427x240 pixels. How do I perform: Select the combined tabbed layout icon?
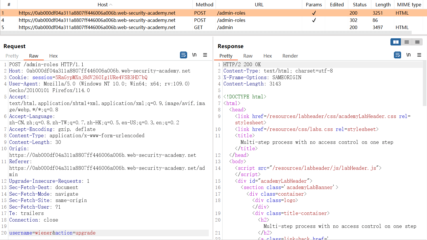tap(417, 42)
